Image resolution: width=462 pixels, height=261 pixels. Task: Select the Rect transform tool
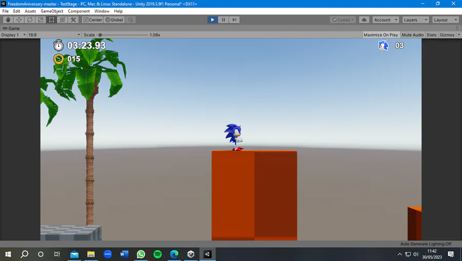51,20
